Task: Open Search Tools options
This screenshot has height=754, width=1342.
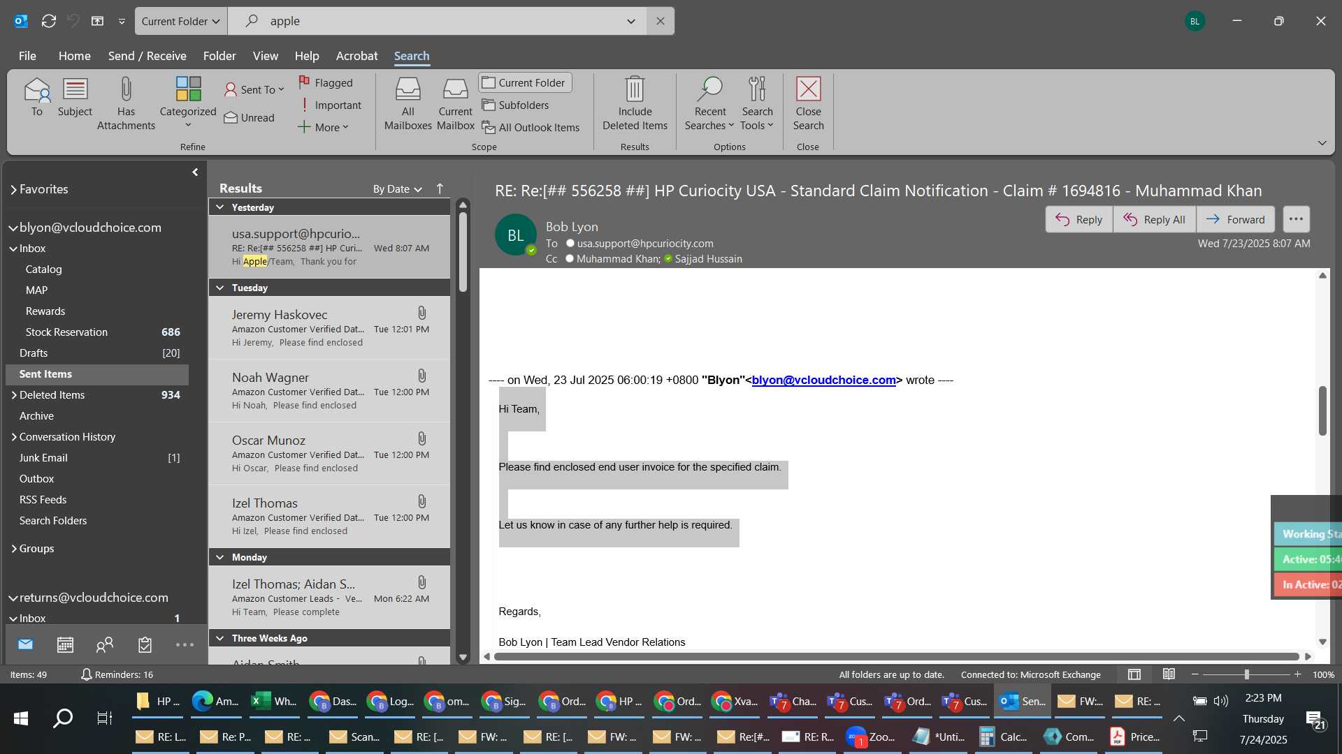Action: point(757,103)
